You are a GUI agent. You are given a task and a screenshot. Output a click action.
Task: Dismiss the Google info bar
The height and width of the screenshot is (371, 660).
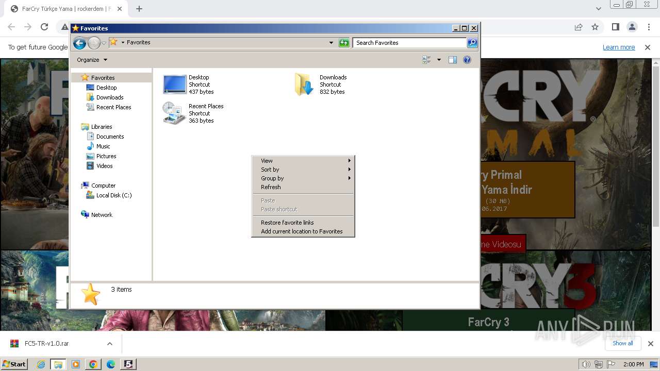(648, 47)
